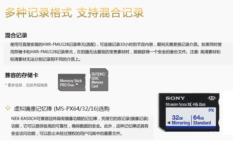Image resolution: width=233 pixels, height=141 pixels.
Task: Click the 64GB Standard label
Action: pos(202,120)
